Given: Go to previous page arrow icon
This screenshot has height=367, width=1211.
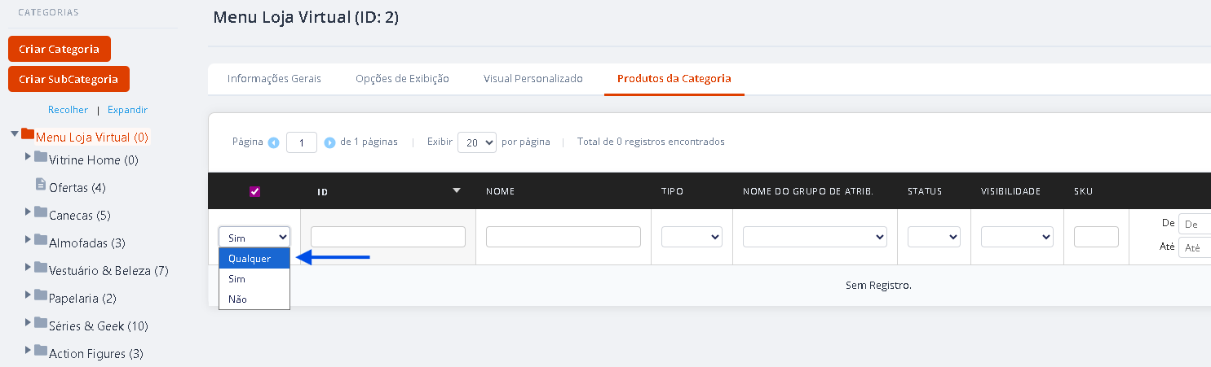Looking at the screenshot, I should [273, 142].
